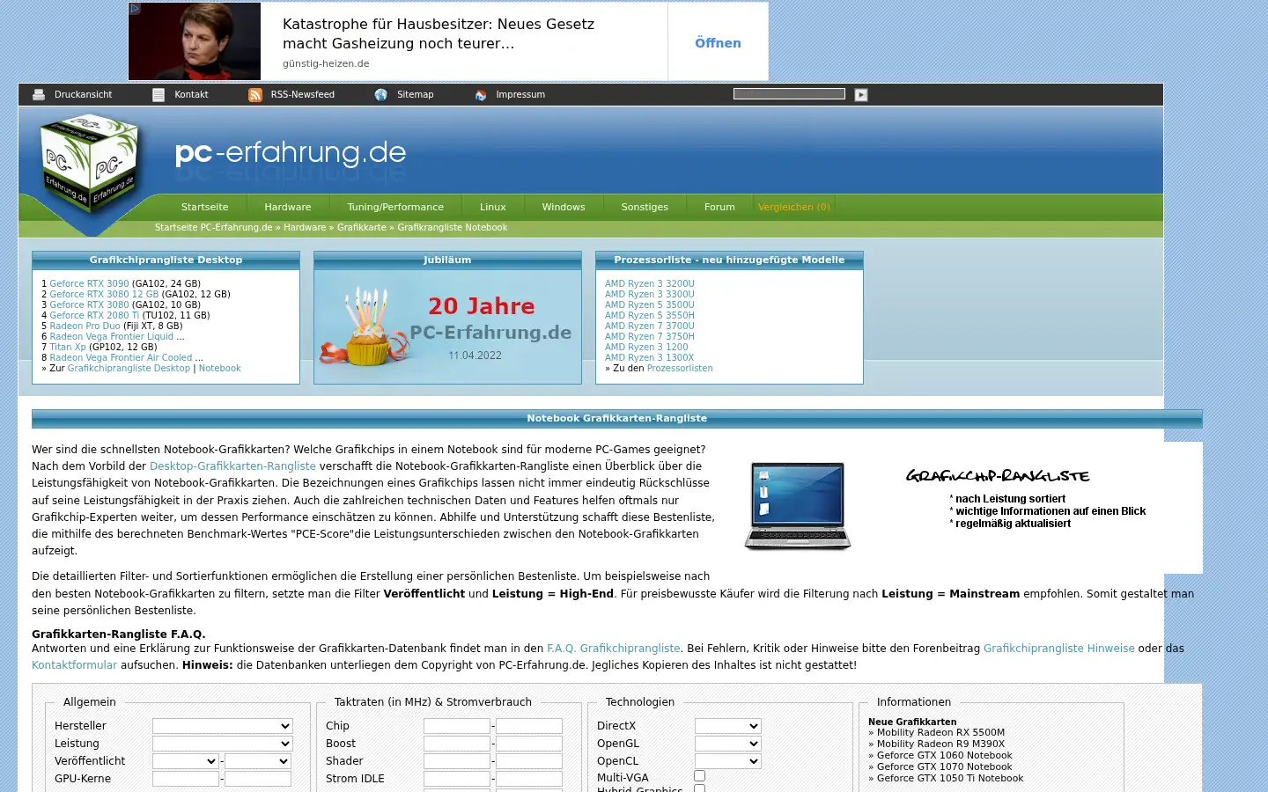Screen dimensions: 1268x792
Task: Open the Radeon Pro Duo link
Action: [85, 326]
